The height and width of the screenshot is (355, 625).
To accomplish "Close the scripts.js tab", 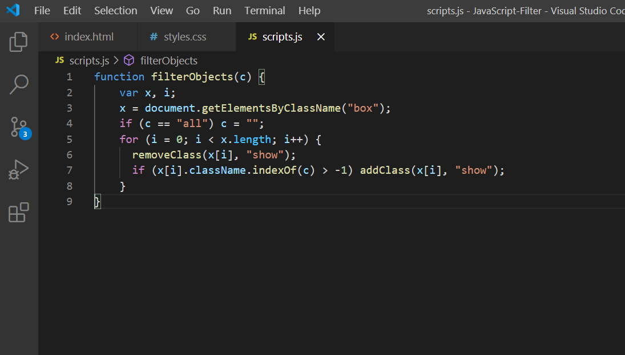I will tap(320, 36).
